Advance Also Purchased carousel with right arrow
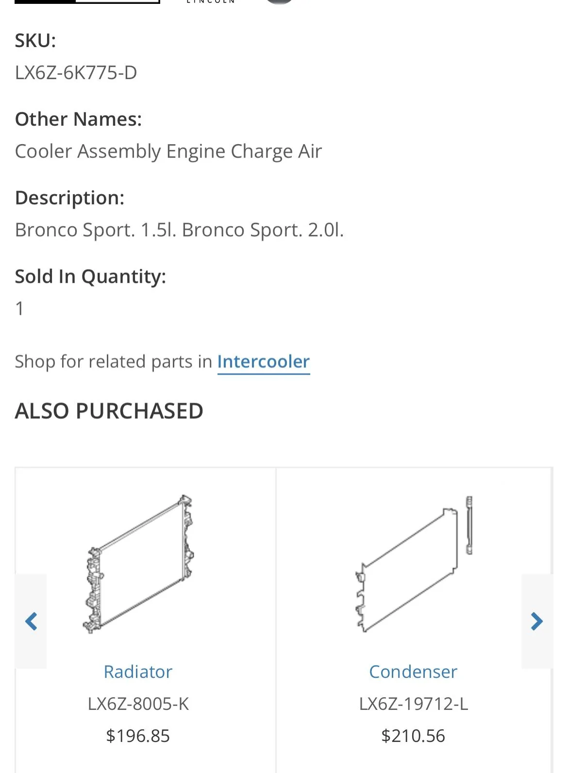 536,621
